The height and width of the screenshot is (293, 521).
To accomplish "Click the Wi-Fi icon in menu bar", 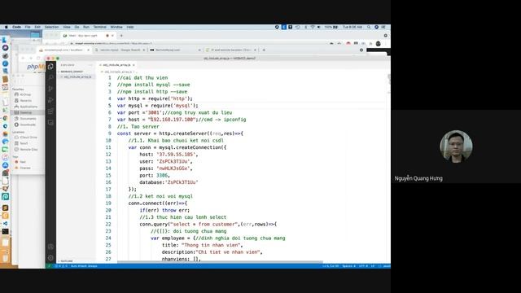I will click(x=313, y=27).
